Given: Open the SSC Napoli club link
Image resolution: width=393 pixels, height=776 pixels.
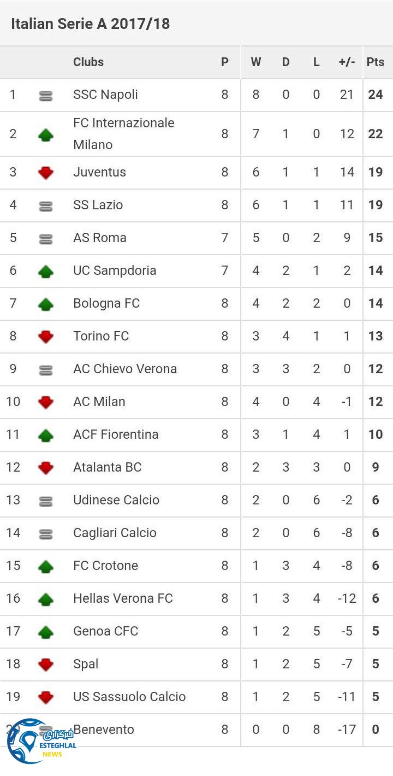Looking at the screenshot, I should tap(105, 95).
